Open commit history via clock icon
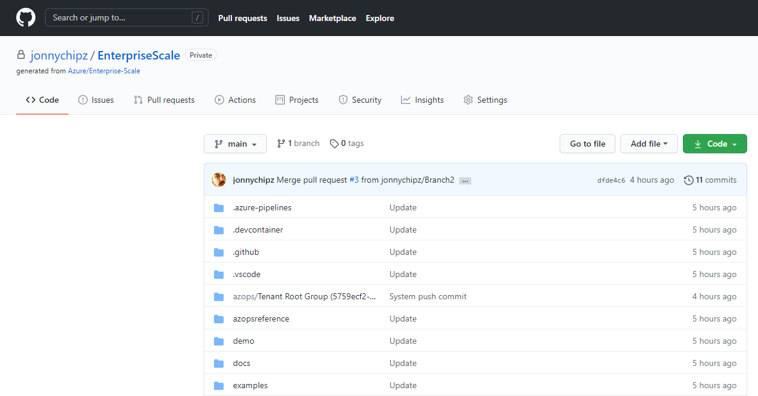The width and height of the screenshot is (758, 396). (x=689, y=180)
